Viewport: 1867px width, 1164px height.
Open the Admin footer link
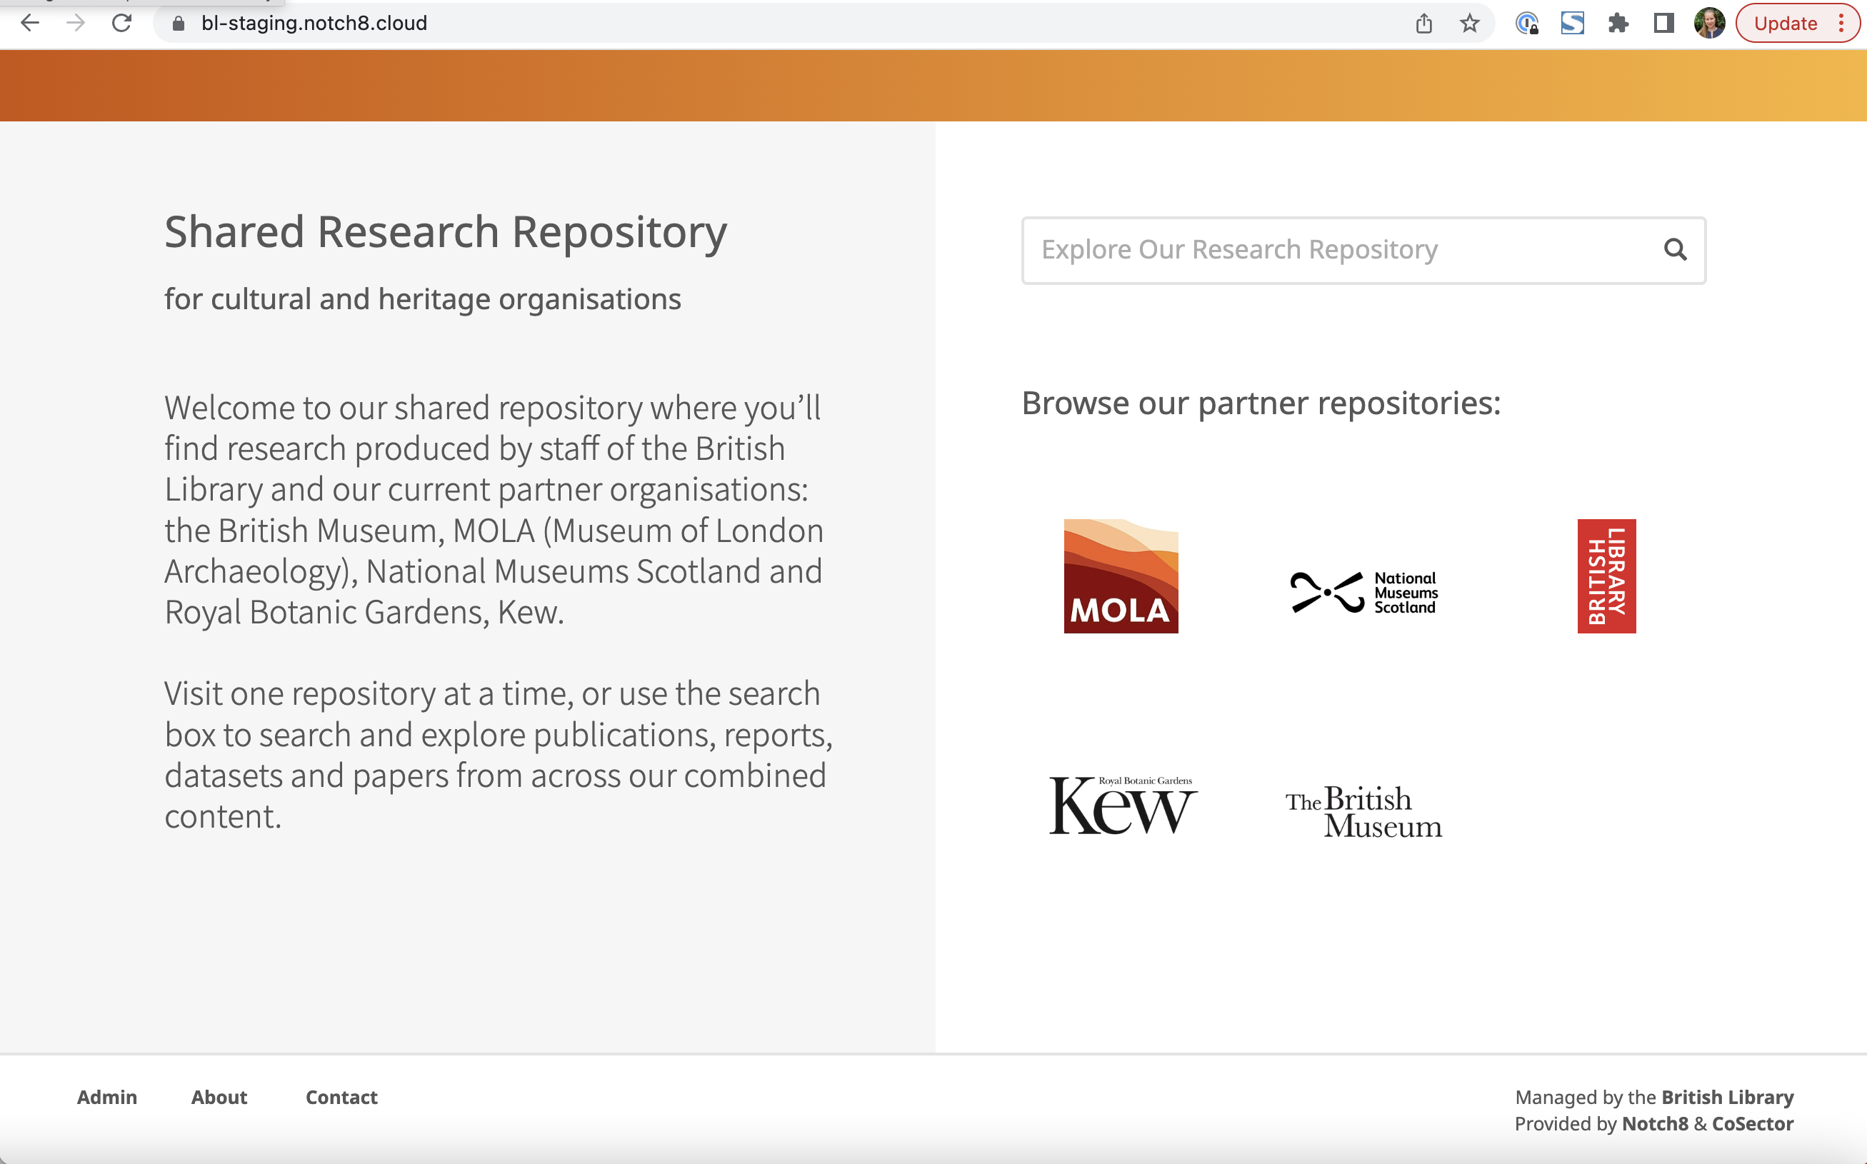tap(106, 1096)
